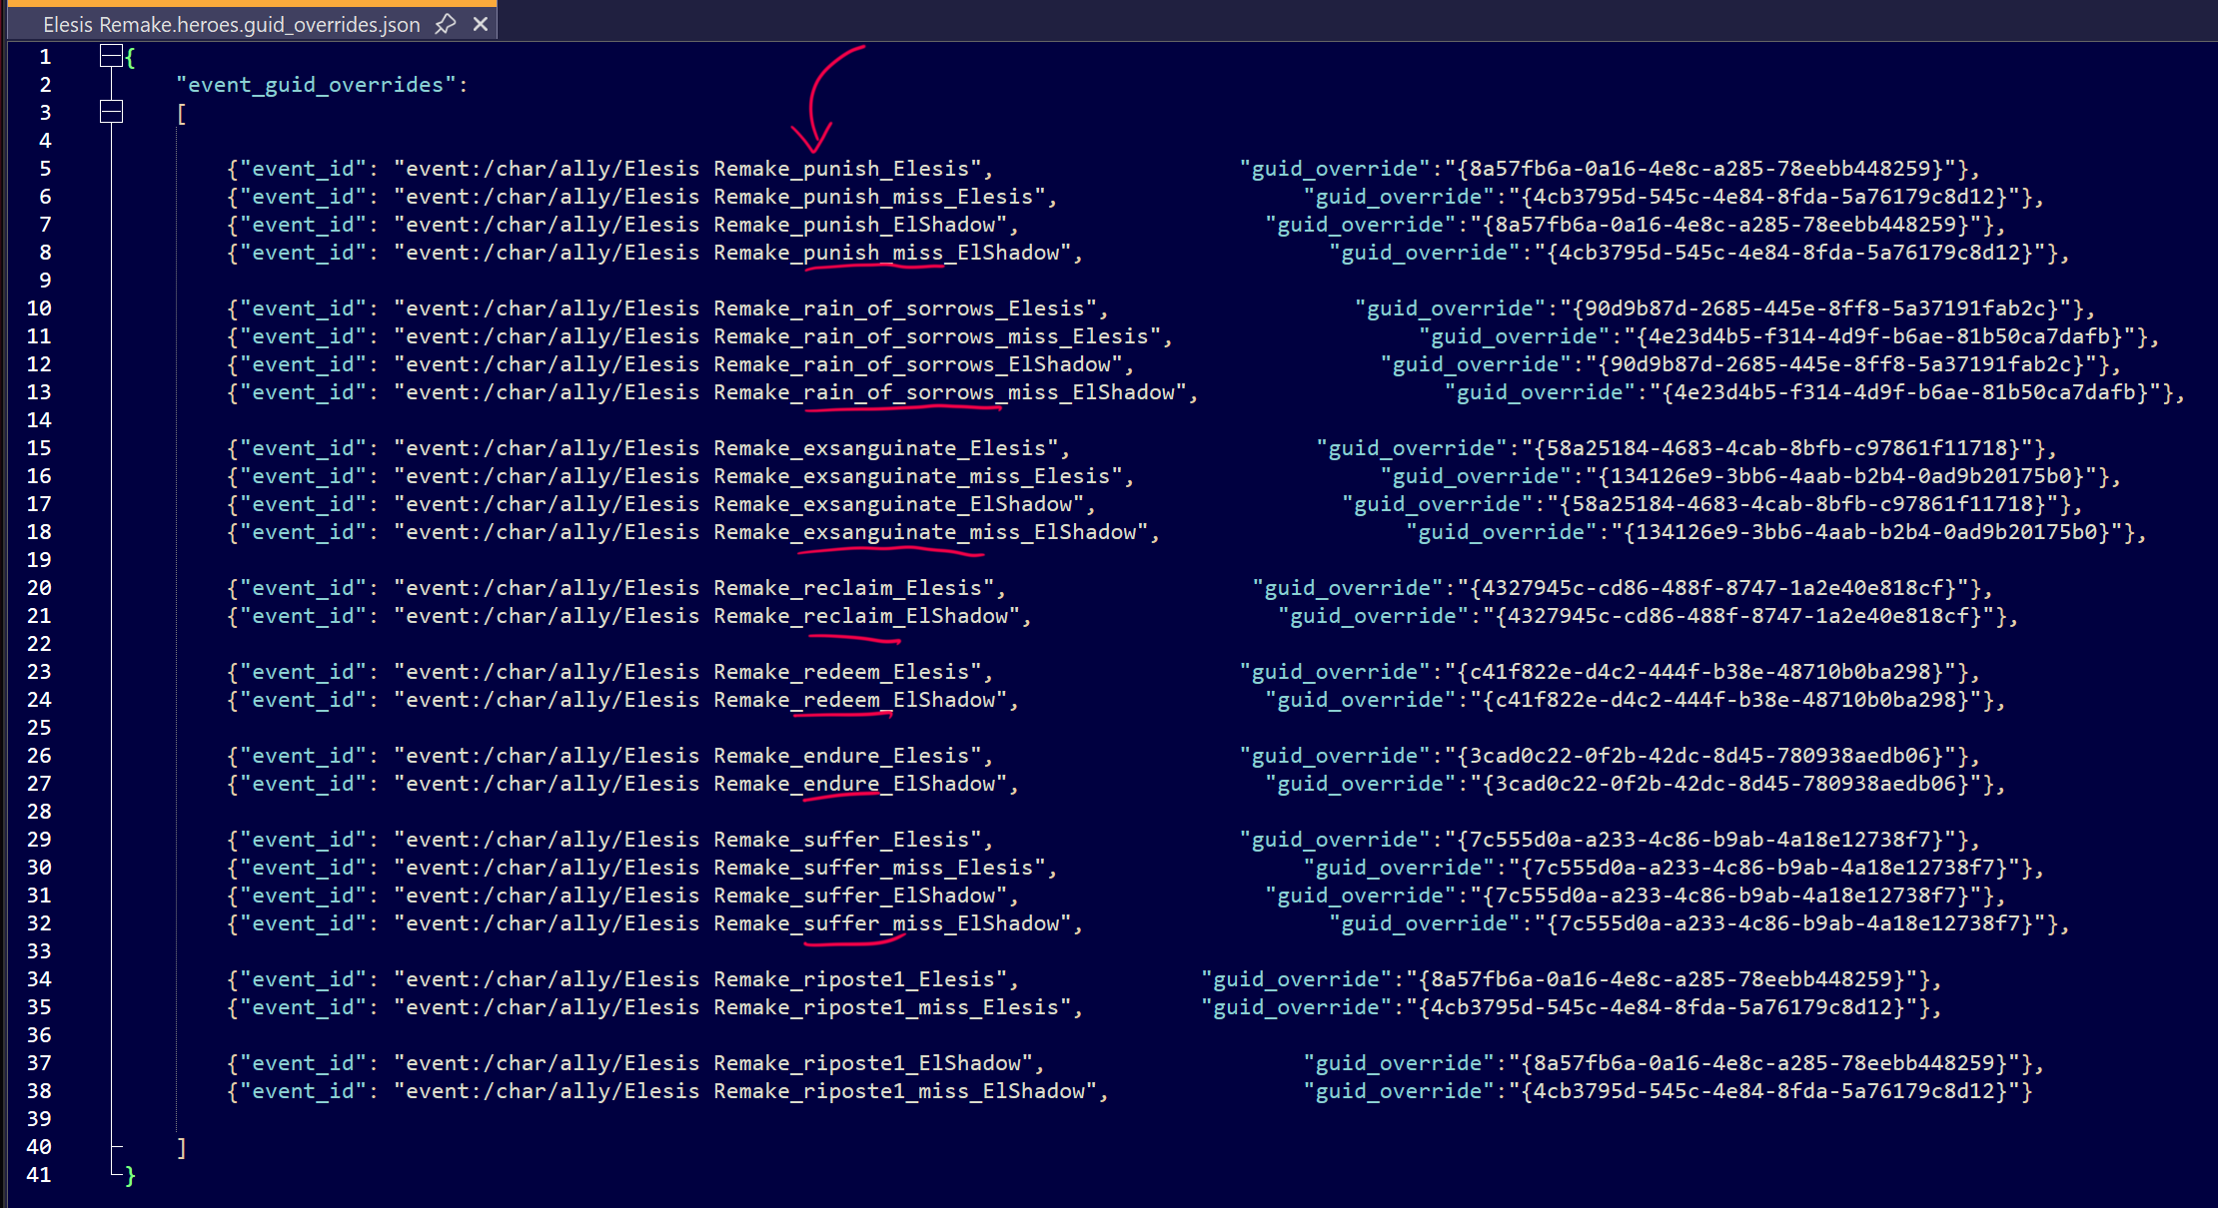This screenshot has height=1208, width=2218.
Task: Click the Remake_suffer_miss_Elesis event path
Action: (719, 868)
